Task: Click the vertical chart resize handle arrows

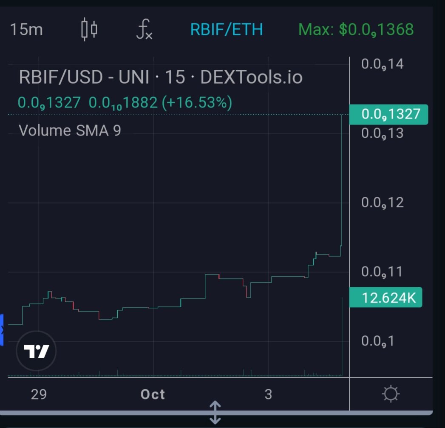Action: click(x=215, y=412)
